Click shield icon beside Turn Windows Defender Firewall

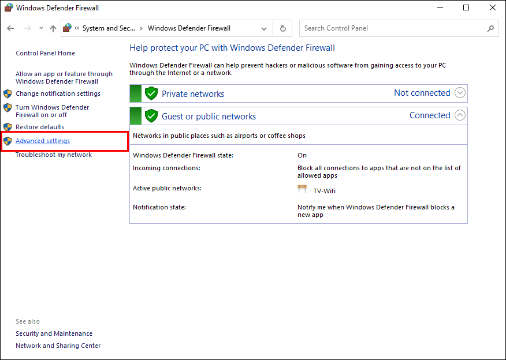click(8, 108)
